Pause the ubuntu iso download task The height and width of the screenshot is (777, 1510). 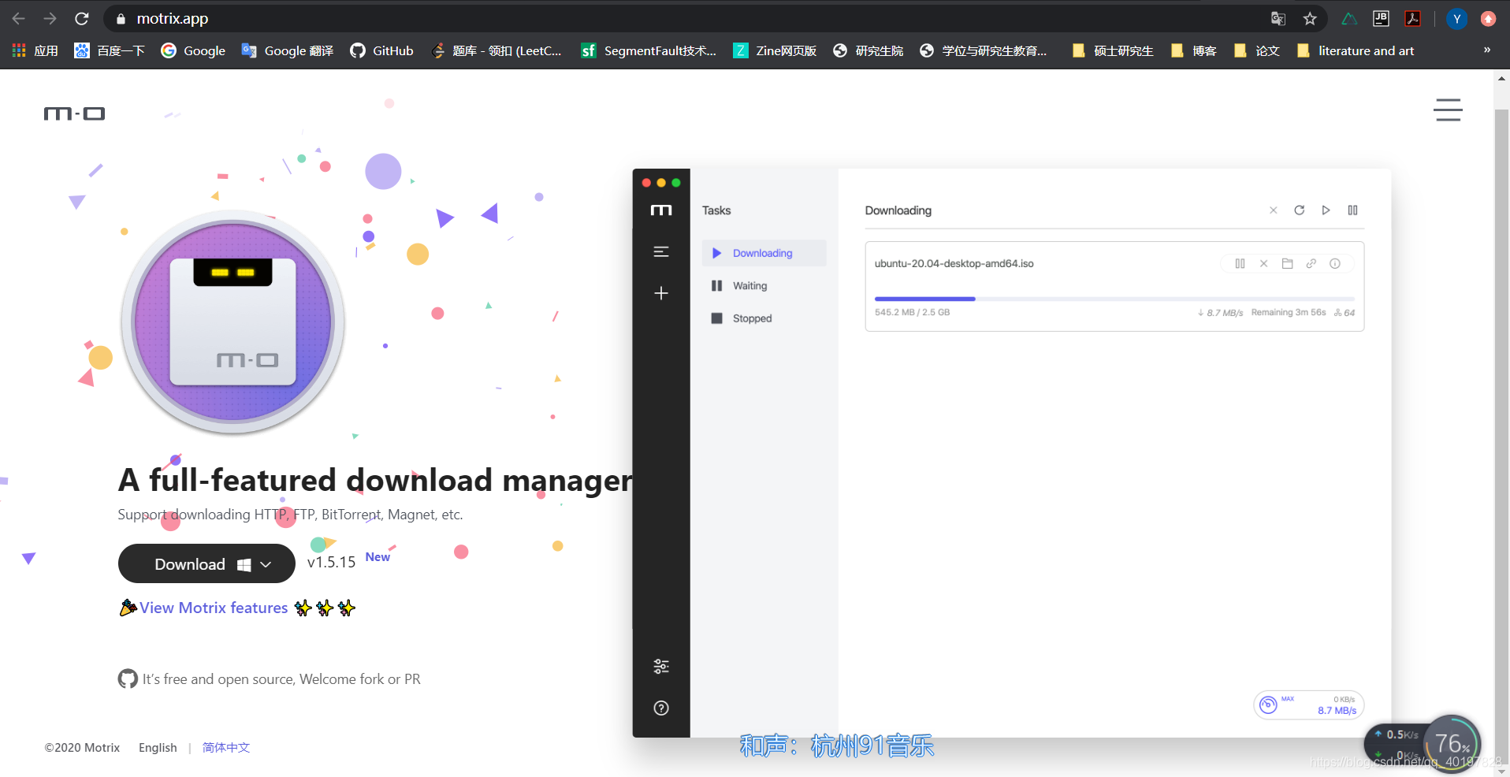click(x=1240, y=263)
